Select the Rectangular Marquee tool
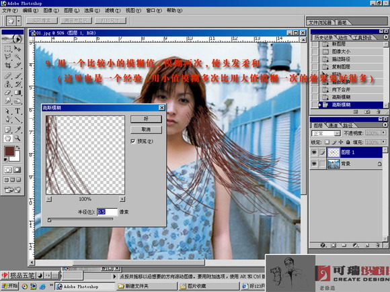Image resolution: width=390 pixels, height=292 pixels. click(x=7, y=48)
